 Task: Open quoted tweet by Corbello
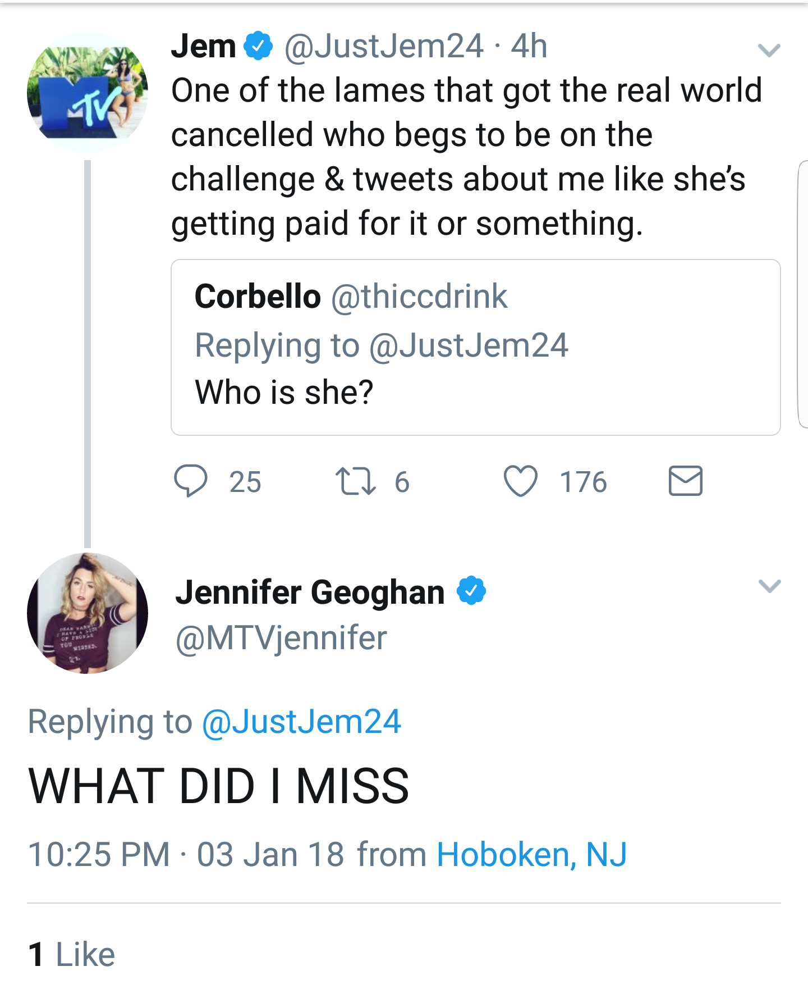475,347
